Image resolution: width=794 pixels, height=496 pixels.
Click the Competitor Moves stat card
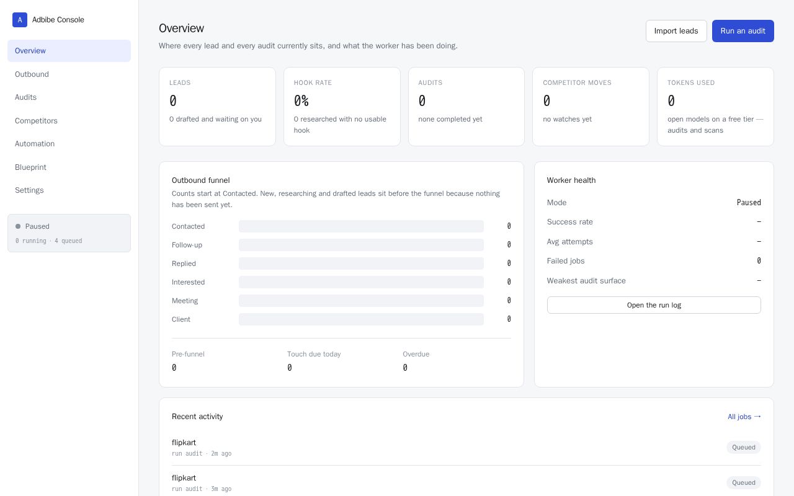[x=591, y=107]
